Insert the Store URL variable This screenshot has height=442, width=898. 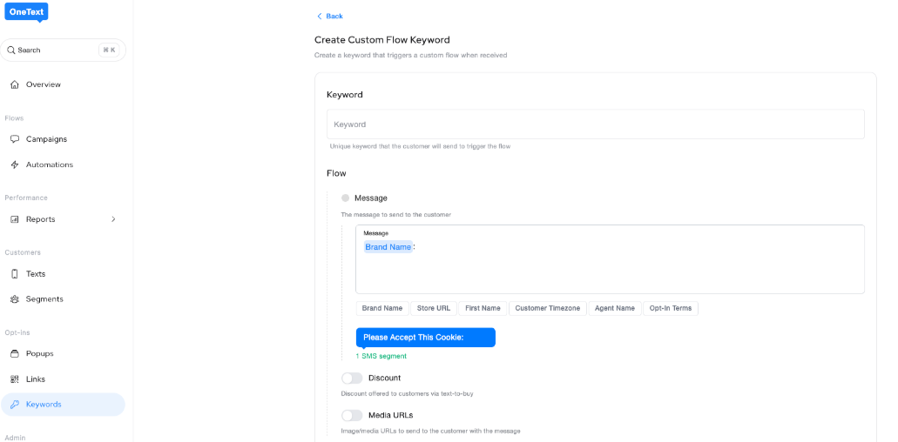coord(433,308)
